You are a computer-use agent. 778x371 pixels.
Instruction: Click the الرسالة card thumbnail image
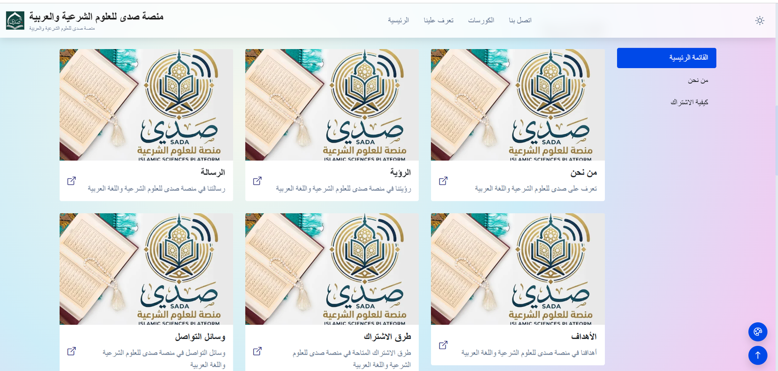point(146,105)
